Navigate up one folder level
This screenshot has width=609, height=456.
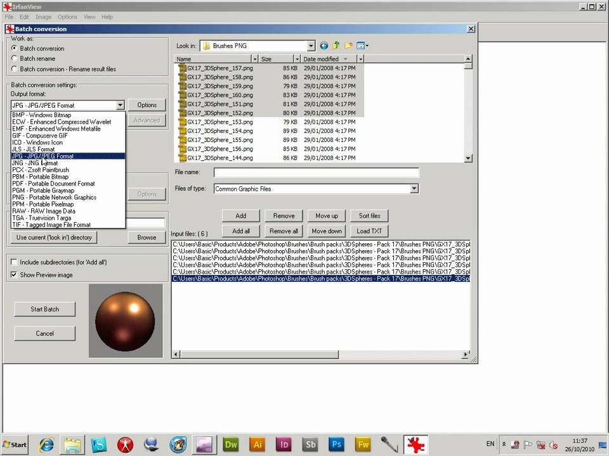(x=336, y=46)
